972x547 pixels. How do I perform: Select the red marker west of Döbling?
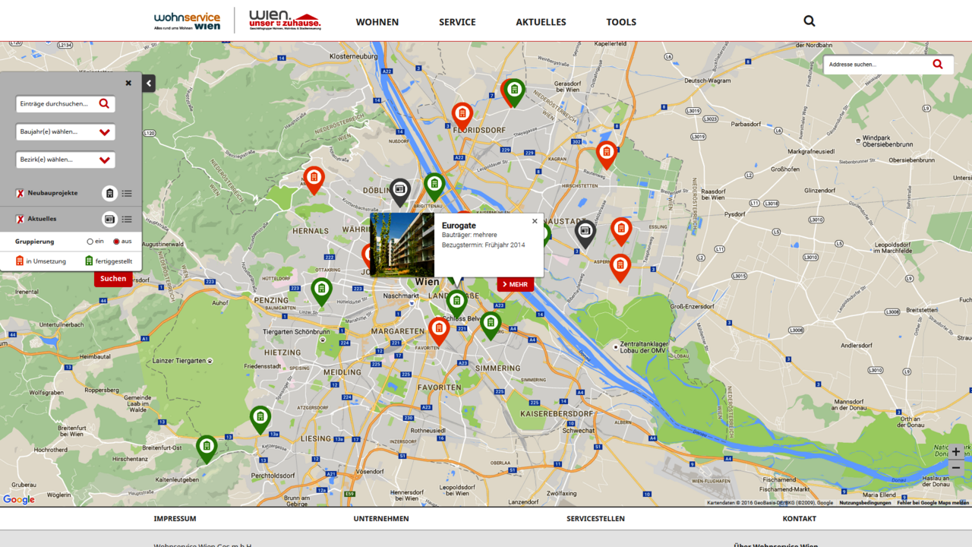(314, 181)
